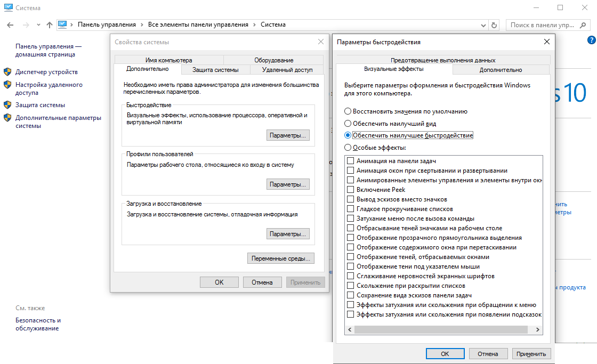Screen dimensions: 597x364
Task: Select Обеспечить наилучший вид radio
Action: coord(348,123)
